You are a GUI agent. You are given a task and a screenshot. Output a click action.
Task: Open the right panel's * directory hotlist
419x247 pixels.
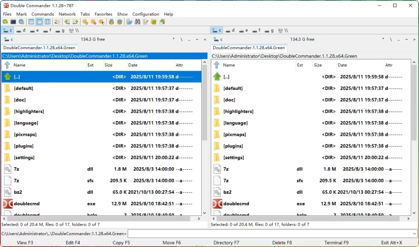point(383,39)
